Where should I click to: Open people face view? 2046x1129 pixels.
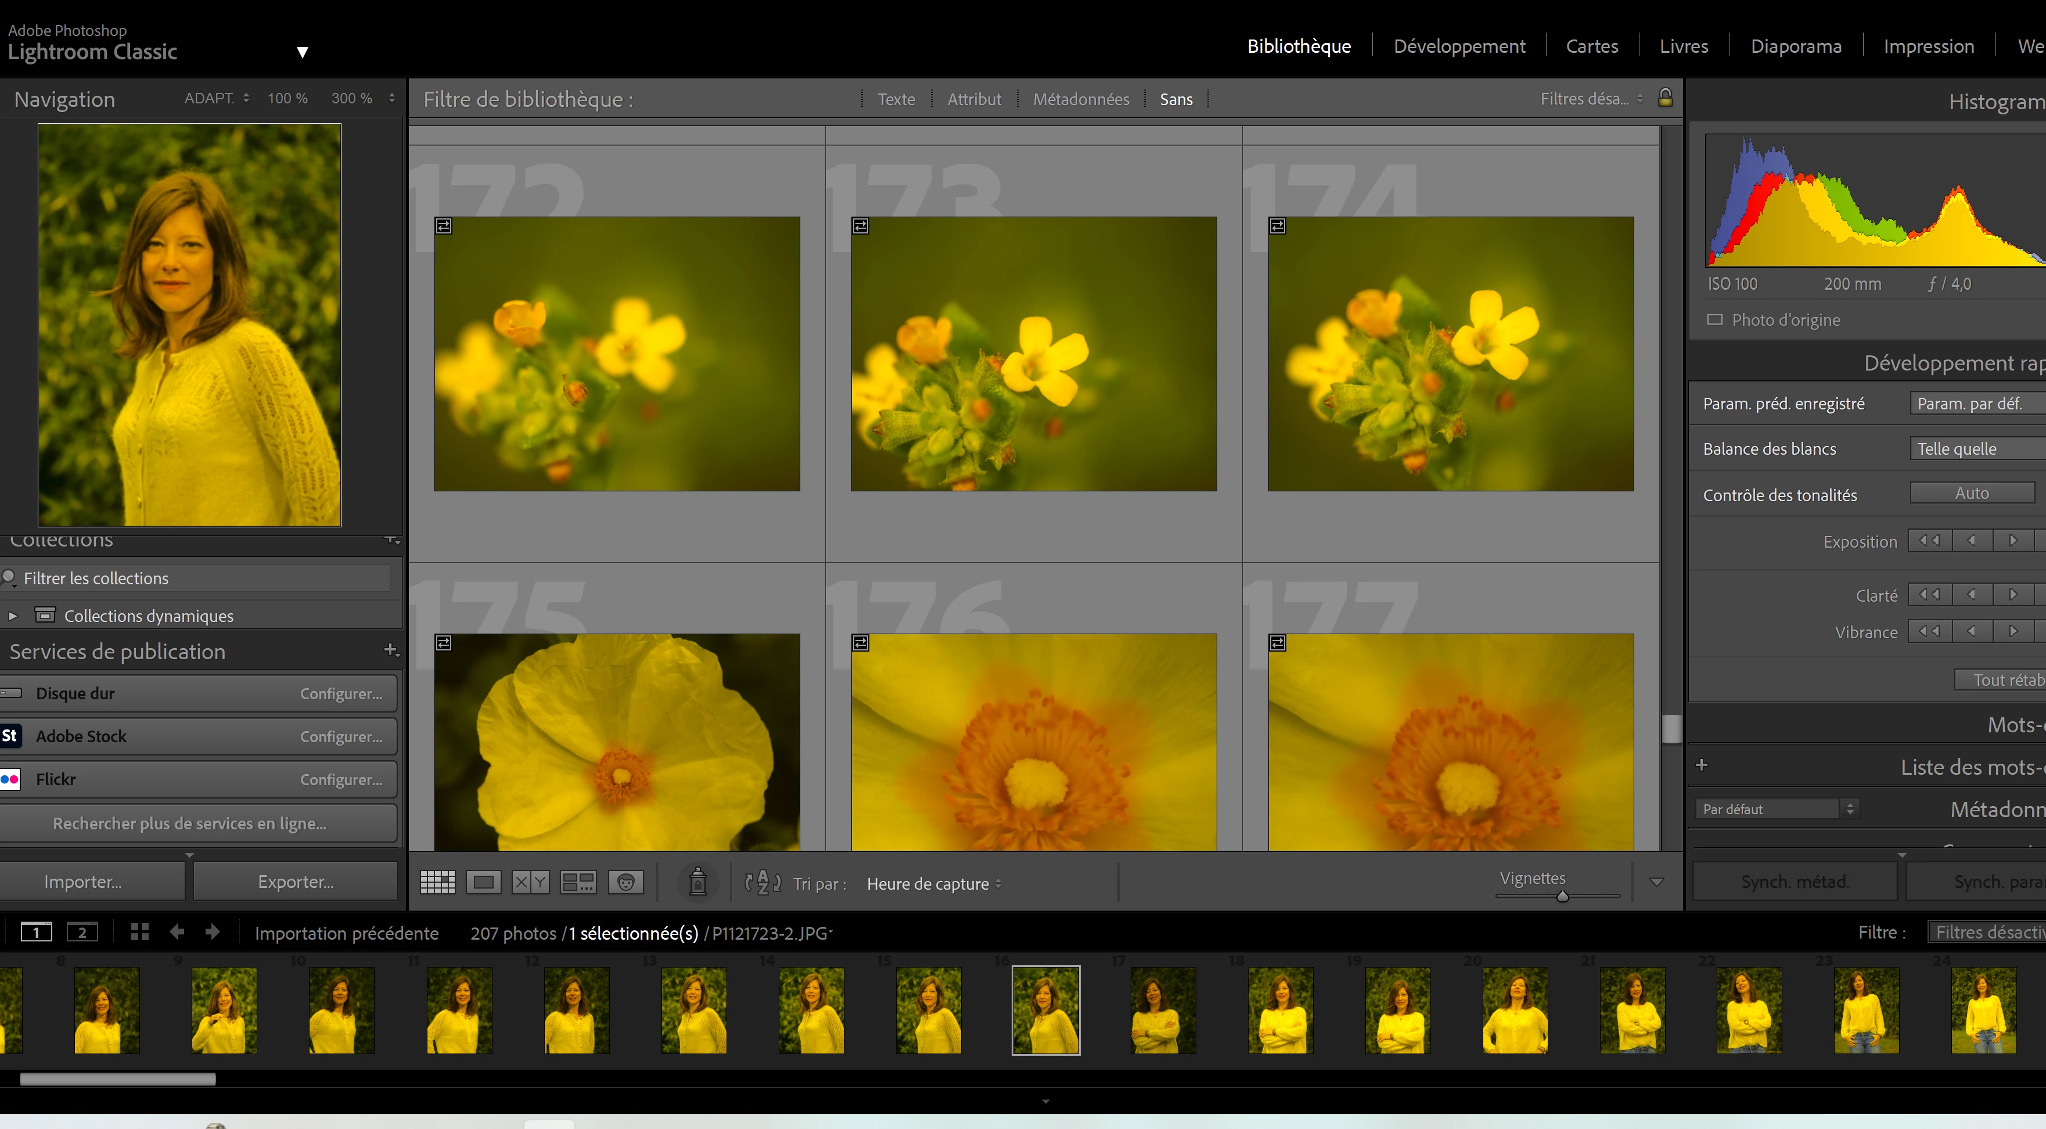[626, 882]
